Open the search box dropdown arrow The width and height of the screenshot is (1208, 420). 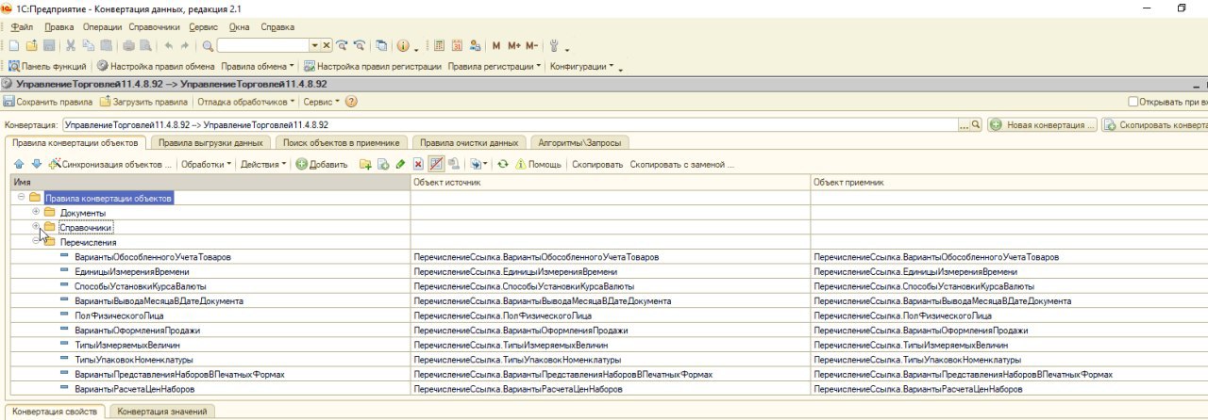tap(315, 45)
